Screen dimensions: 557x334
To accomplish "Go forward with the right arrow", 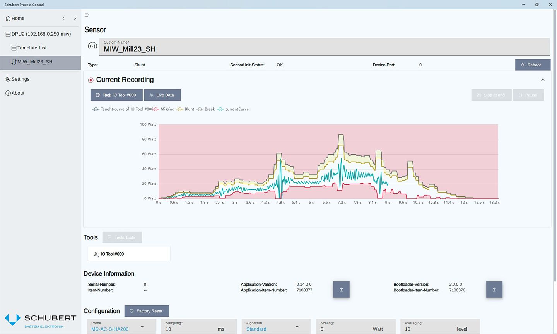I will [x=75, y=19].
